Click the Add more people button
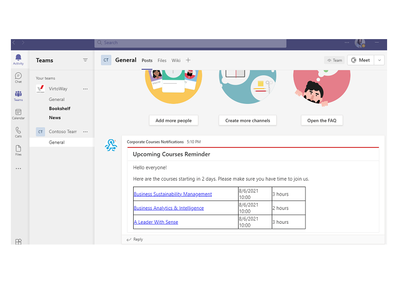This screenshot has height=297, width=396. coord(173,120)
